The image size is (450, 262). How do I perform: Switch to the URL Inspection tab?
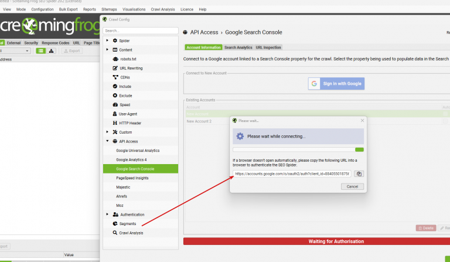click(x=268, y=47)
